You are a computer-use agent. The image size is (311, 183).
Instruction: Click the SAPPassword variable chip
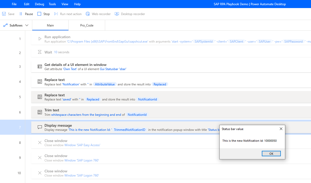point(293,42)
